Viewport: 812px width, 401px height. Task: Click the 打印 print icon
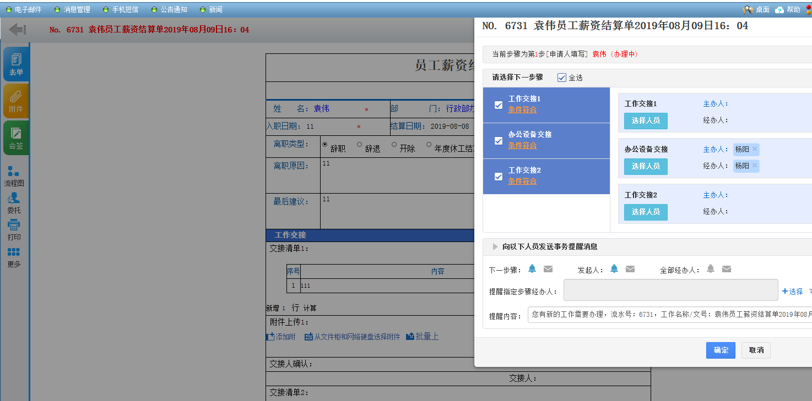click(x=14, y=230)
